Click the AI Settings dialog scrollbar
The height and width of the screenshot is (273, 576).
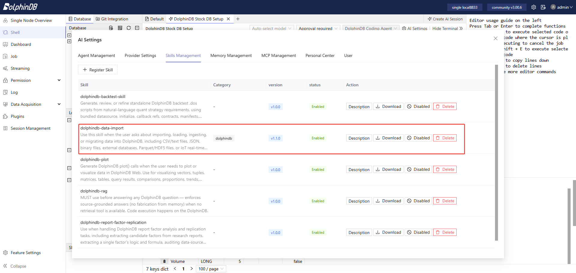pyautogui.click(x=496, y=153)
